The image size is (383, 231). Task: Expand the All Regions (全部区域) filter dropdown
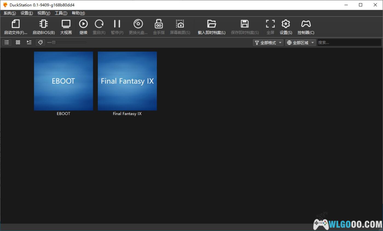click(x=300, y=43)
